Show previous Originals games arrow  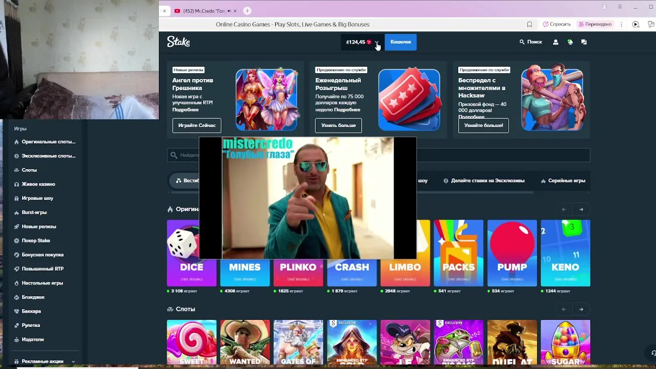tap(564, 209)
